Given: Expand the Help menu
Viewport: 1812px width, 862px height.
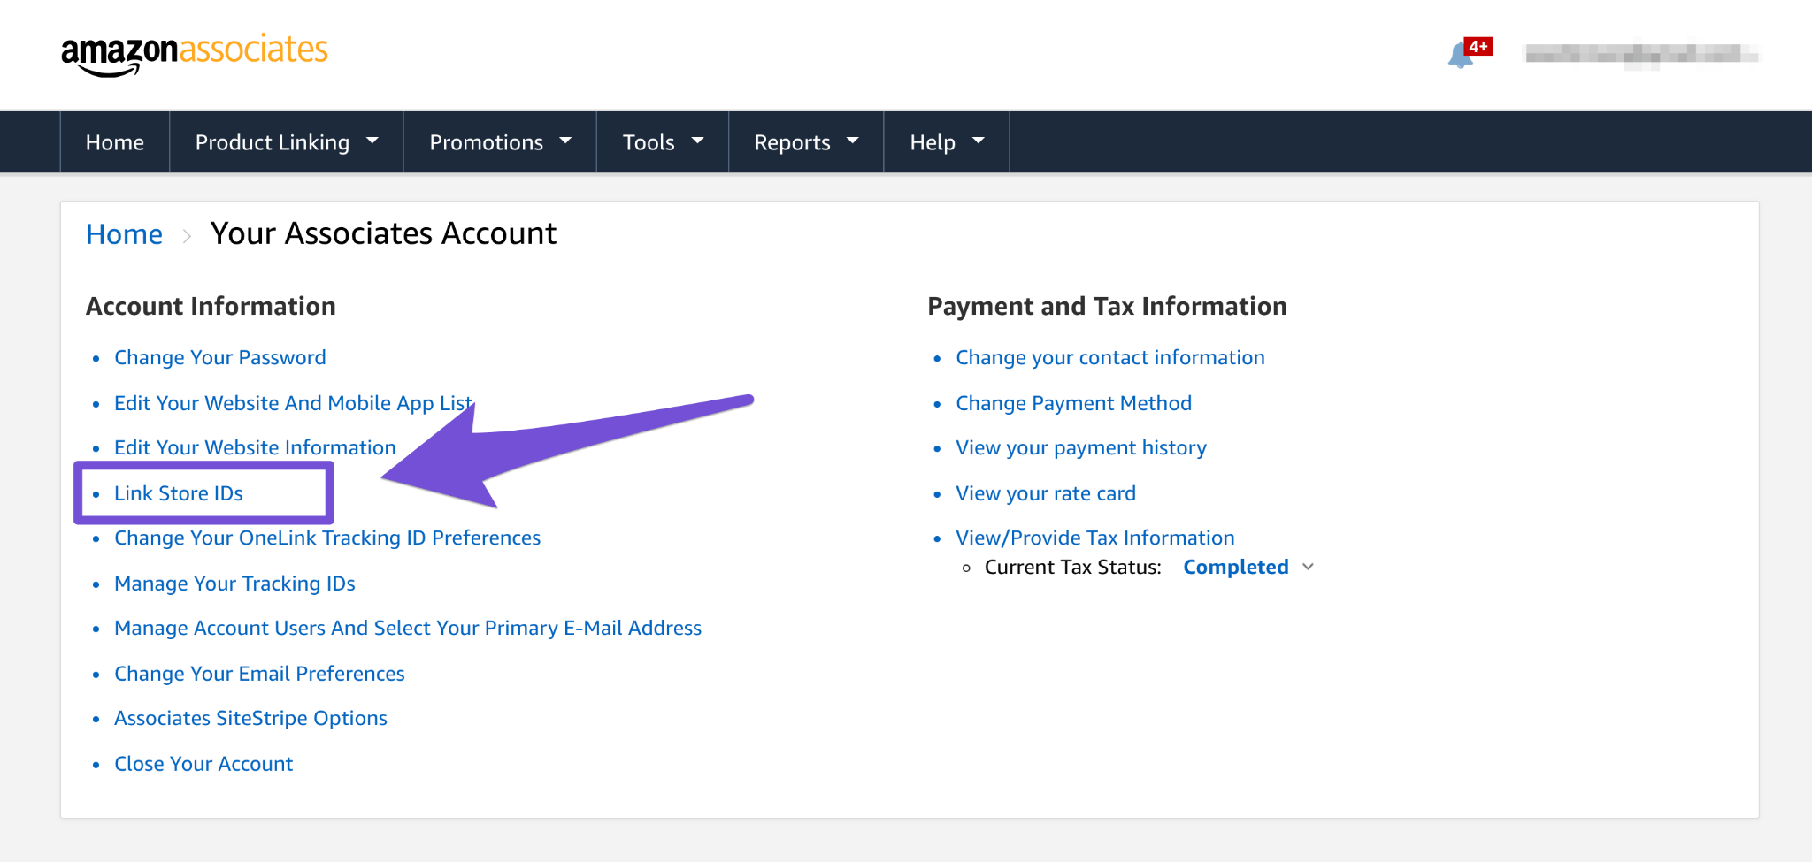Looking at the screenshot, I should (947, 141).
